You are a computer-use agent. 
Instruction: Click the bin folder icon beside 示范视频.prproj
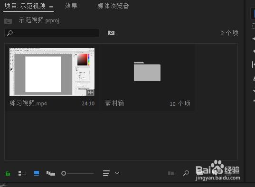click(8, 21)
